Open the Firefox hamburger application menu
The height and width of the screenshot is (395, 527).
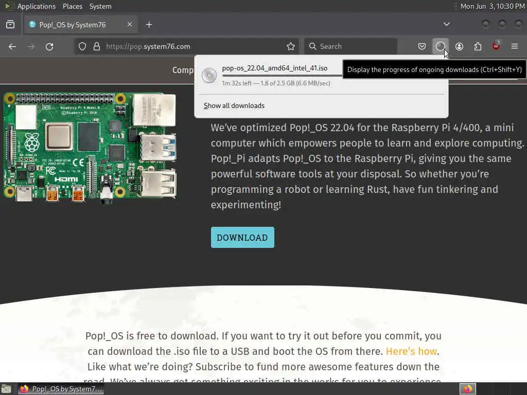point(515,46)
